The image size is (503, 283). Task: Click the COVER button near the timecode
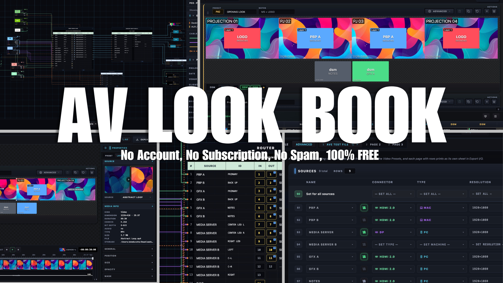point(68,250)
